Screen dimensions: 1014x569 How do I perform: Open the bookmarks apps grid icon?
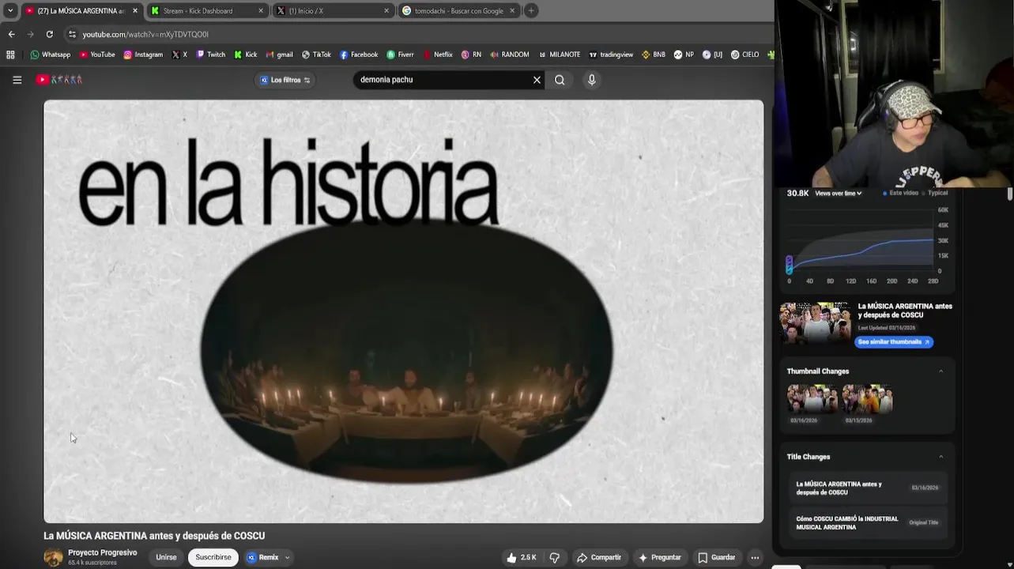tap(10, 55)
